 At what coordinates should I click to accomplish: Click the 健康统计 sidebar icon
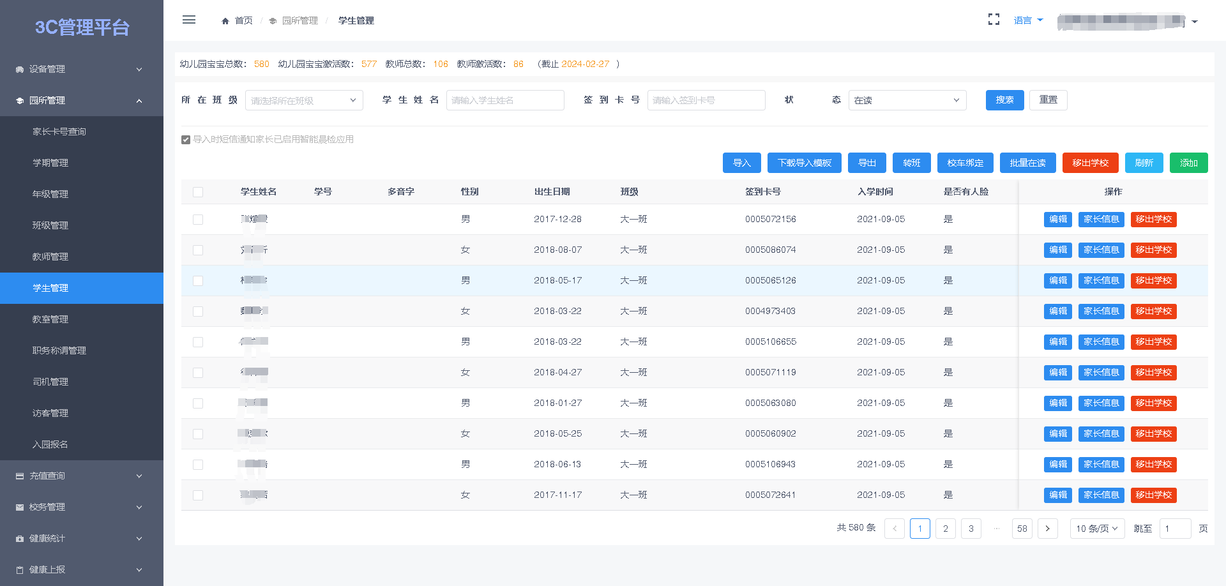[20, 538]
